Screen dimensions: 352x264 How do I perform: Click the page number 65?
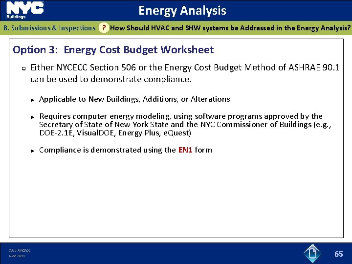(338, 254)
